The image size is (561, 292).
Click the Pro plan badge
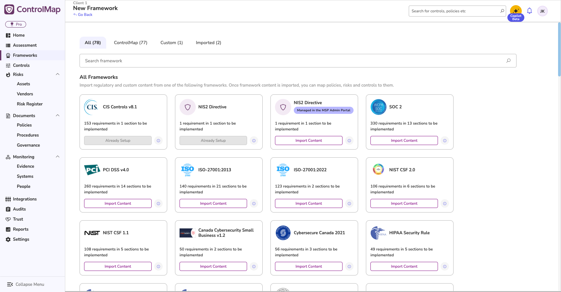(x=16, y=24)
